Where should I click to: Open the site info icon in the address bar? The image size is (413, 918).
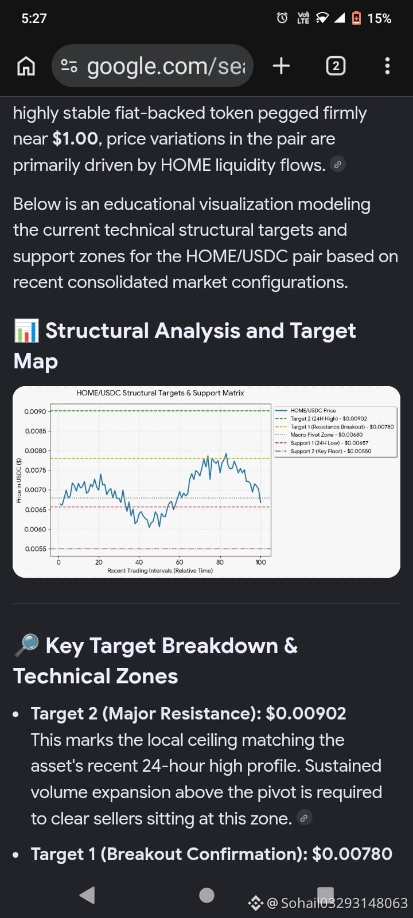click(x=69, y=66)
